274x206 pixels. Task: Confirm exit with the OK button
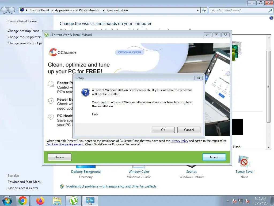(163, 130)
